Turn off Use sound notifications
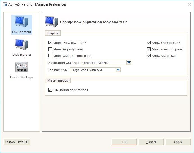This screenshot has width=194, height=153. click(x=50, y=90)
